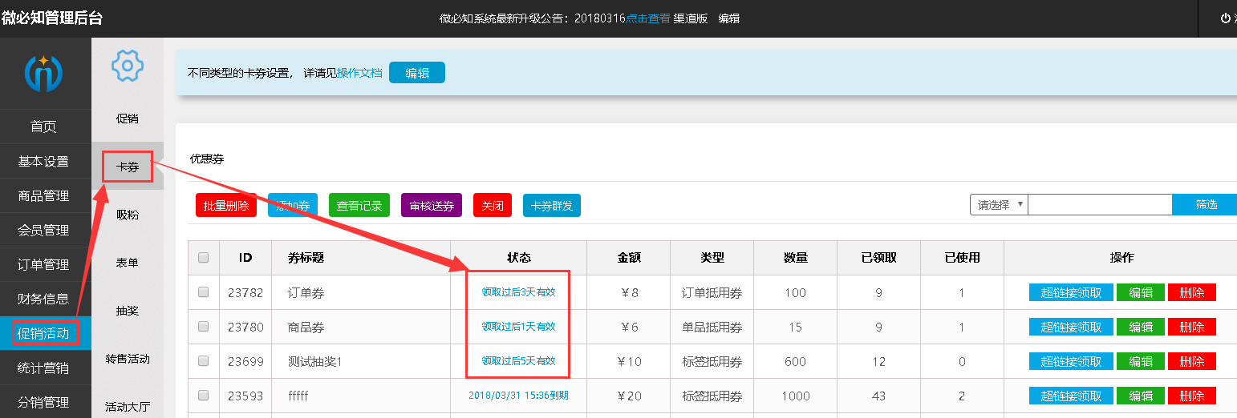Viewport: 1237px width, 418px height.
Task: Open 统计营销 in the left menu
Action: 45,368
